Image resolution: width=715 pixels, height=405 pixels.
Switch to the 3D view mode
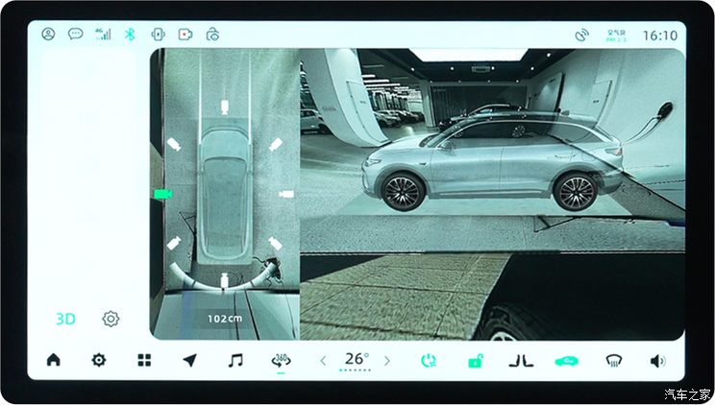[x=65, y=319]
